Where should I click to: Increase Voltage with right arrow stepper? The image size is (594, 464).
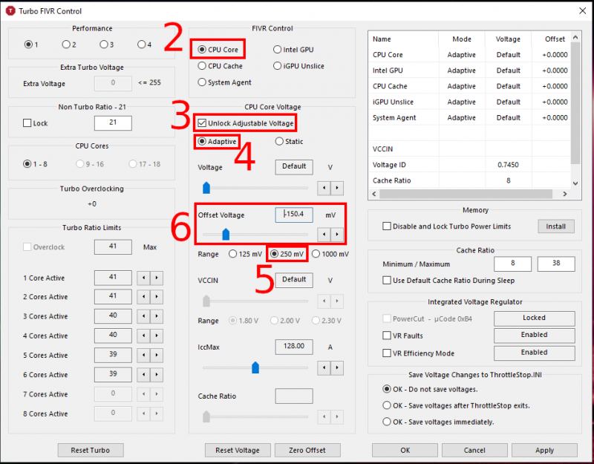click(x=337, y=188)
